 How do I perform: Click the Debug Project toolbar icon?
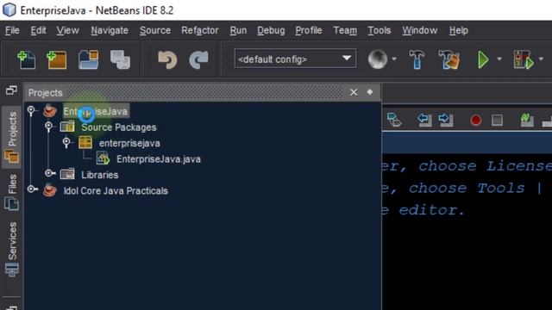click(x=524, y=59)
